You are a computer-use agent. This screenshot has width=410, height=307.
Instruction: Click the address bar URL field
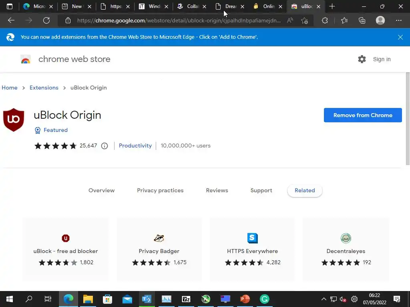coord(179,20)
